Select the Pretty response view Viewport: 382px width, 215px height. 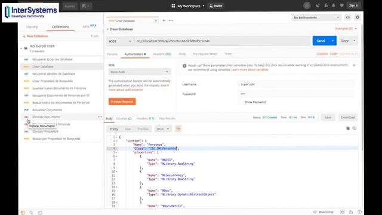point(114,129)
